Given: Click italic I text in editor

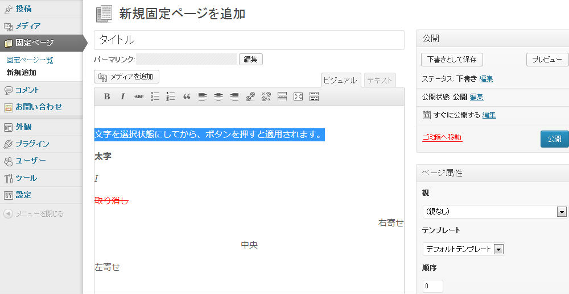Looking at the screenshot, I should tap(96, 178).
